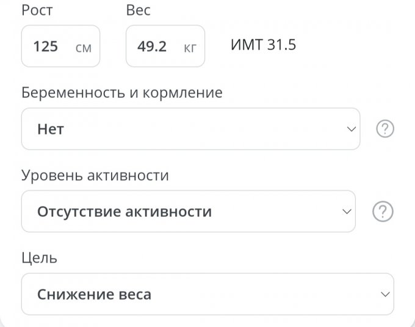Click the "кг" unit in weight field
The height and width of the screenshot is (327, 415).
tap(190, 47)
